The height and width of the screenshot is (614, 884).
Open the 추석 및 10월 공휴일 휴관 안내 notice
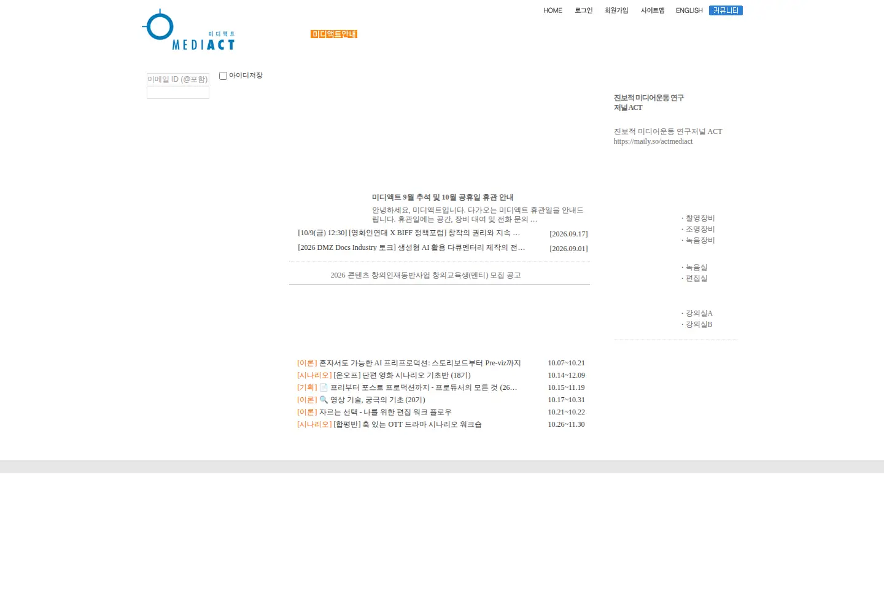(443, 197)
